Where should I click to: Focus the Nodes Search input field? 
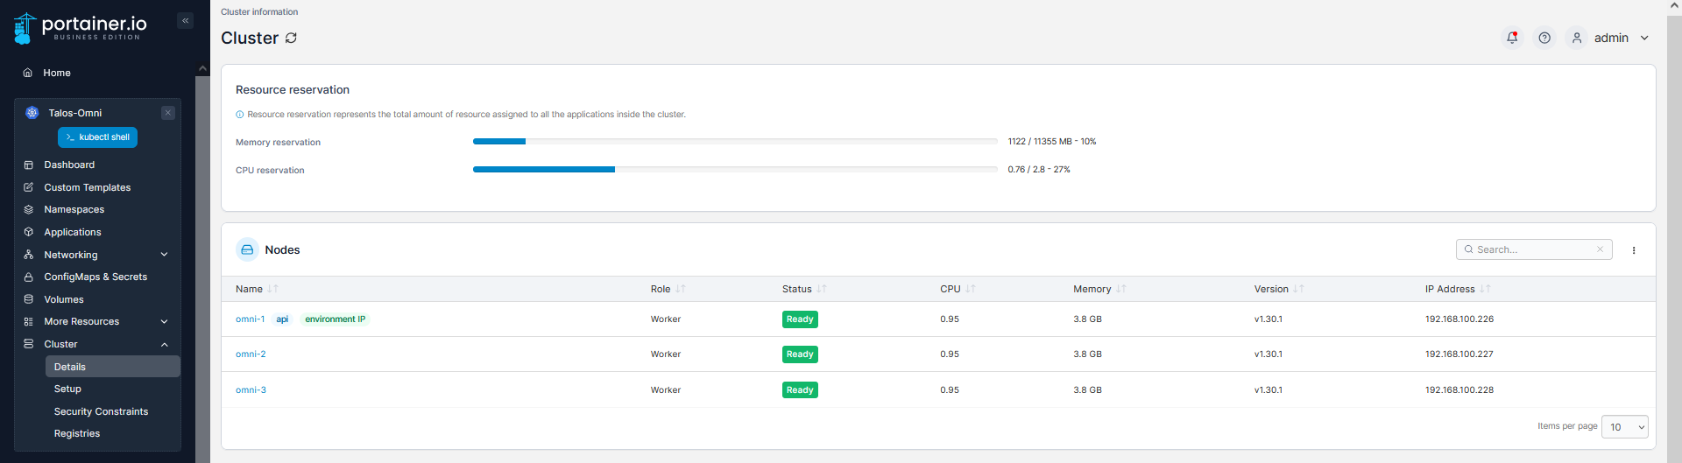coord(1534,249)
